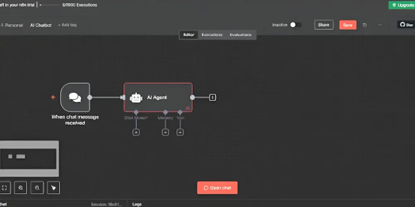Click the green Upgrade button
Image resolution: width=415 pixels, height=207 pixels.
[x=402, y=5]
